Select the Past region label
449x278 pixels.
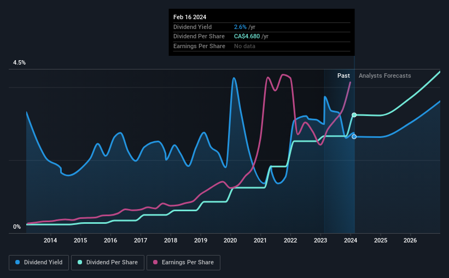343,76
